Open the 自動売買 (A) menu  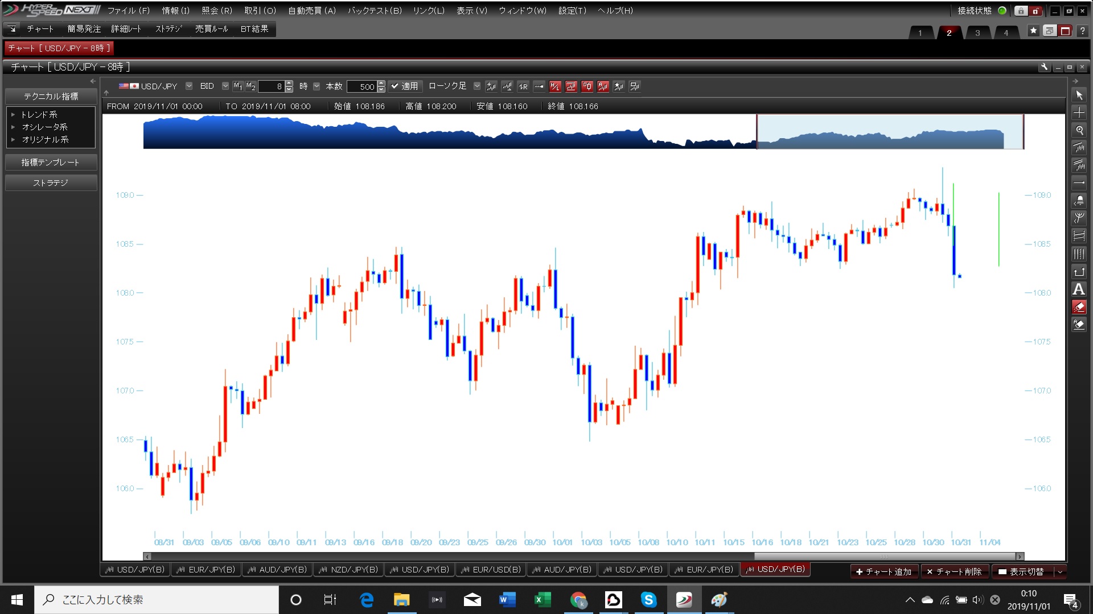[x=311, y=10]
